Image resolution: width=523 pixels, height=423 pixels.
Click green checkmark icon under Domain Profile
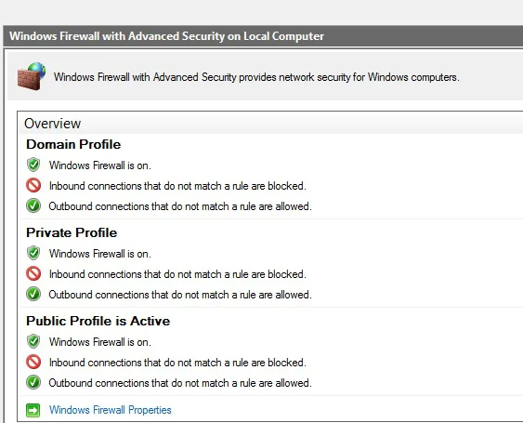coord(33,205)
